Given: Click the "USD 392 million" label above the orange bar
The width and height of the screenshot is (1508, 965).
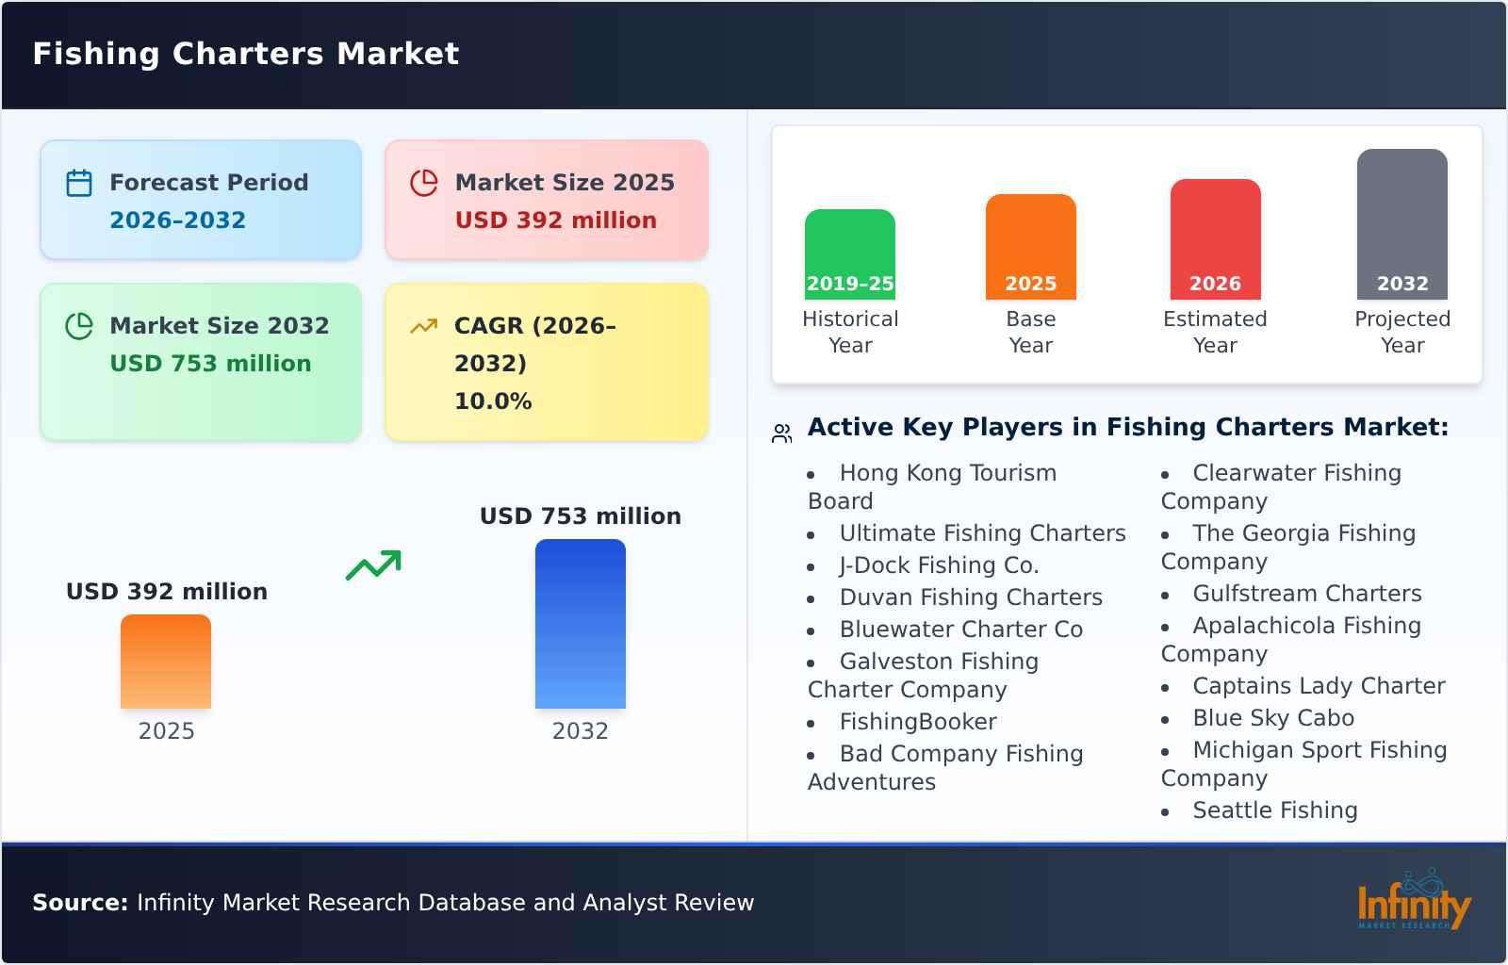Looking at the screenshot, I should pos(167,592).
